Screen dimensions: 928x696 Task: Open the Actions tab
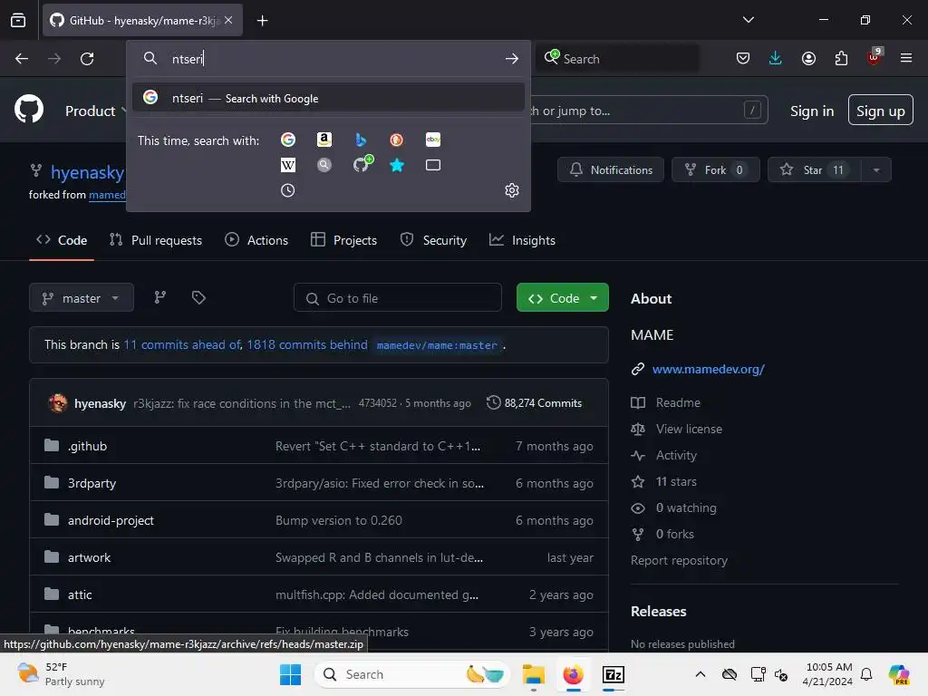pos(256,240)
